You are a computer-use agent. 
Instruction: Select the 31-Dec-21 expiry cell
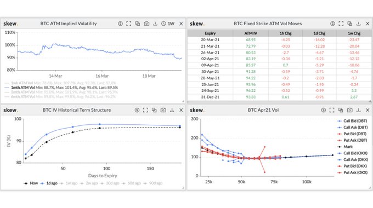pos(210,97)
